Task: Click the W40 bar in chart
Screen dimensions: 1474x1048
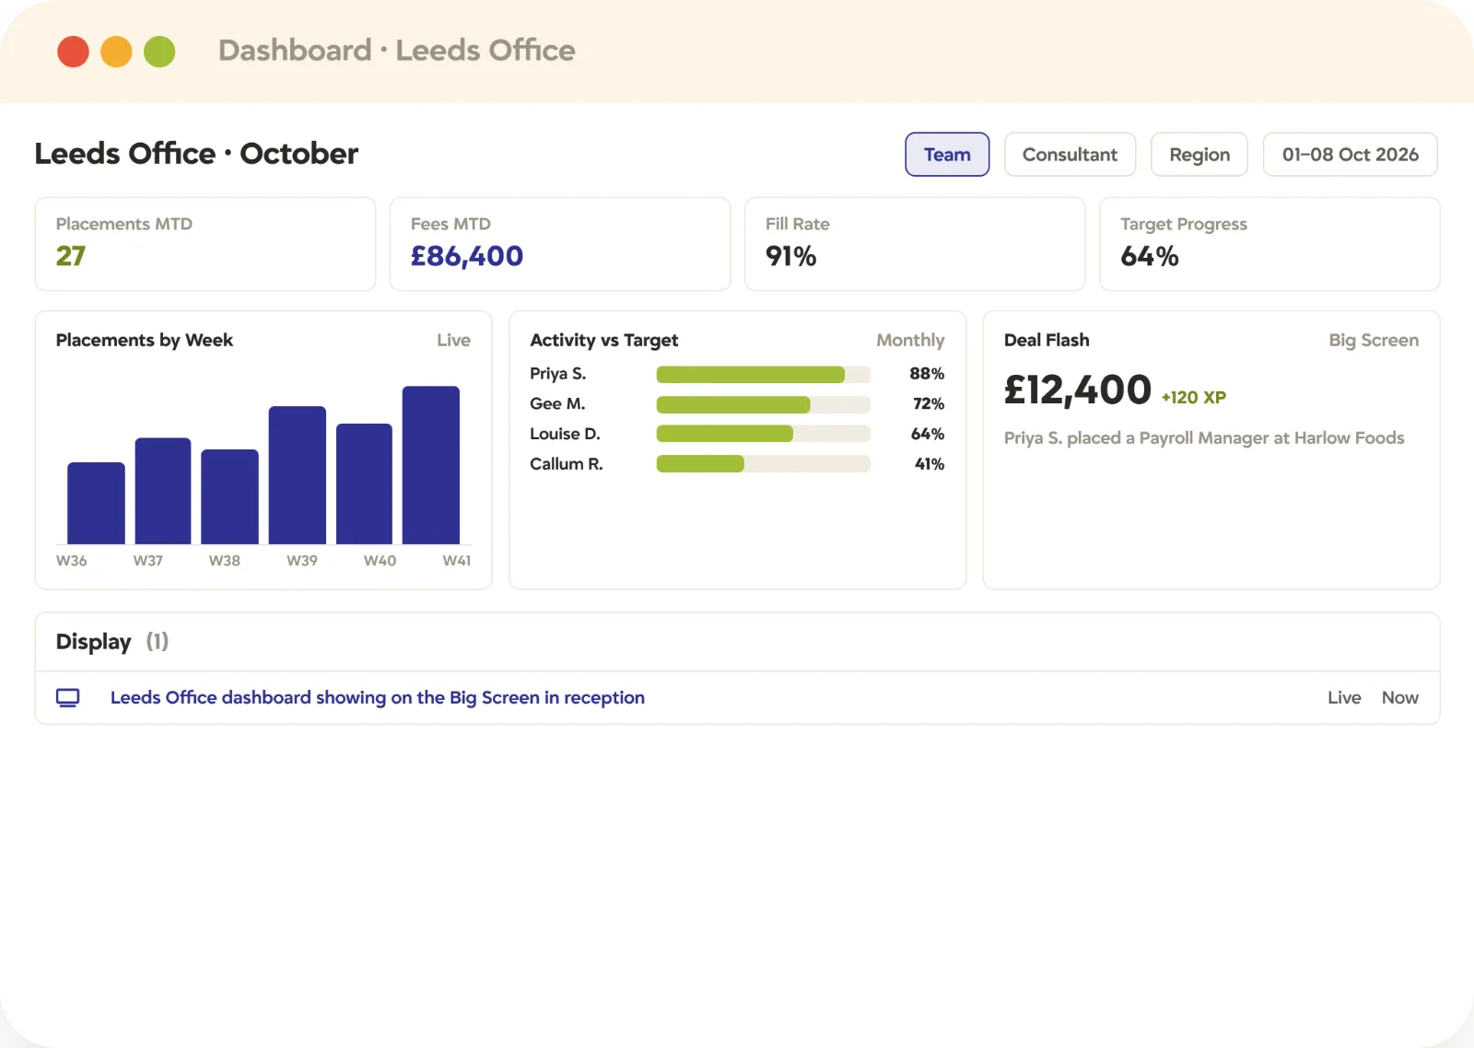Action: [x=364, y=483]
